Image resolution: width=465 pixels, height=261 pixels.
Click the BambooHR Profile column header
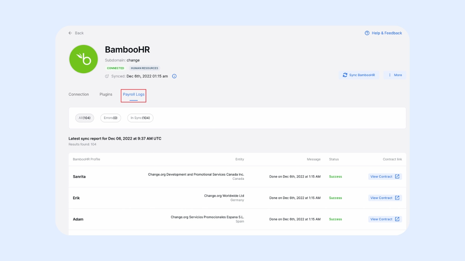(86, 159)
